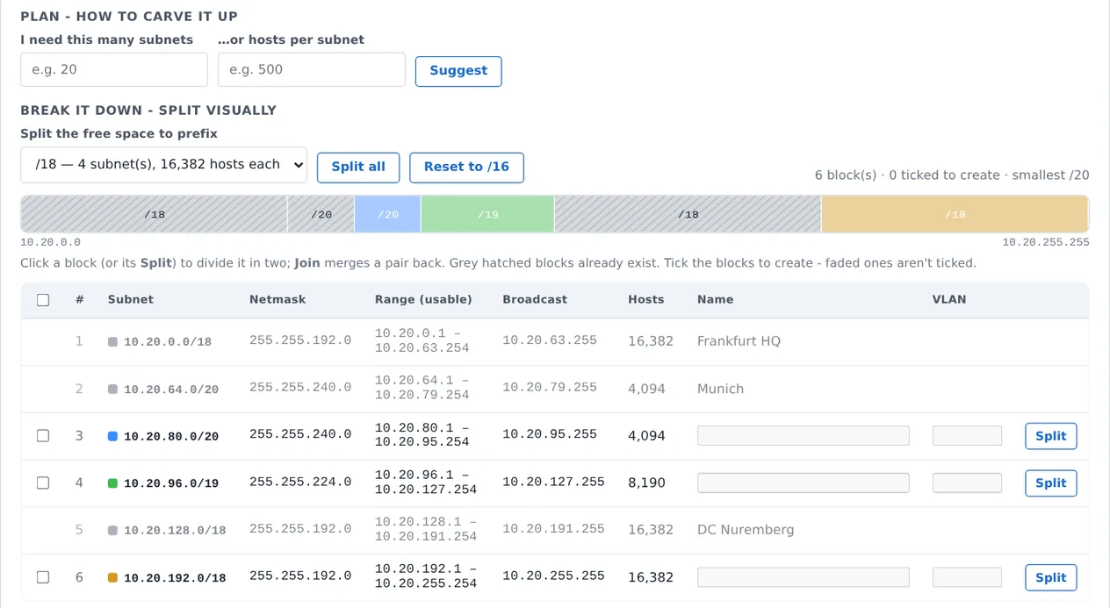Click the 8,190 hosts value
The width and height of the screenshot is (1110, 608).
point(647,483)
